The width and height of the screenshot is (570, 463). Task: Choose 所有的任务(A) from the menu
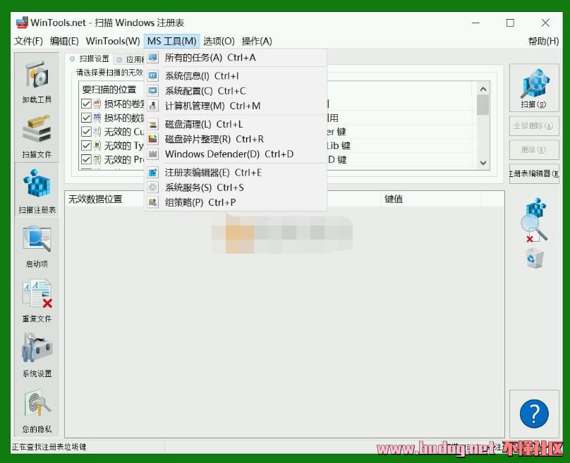tap(235, 57)
